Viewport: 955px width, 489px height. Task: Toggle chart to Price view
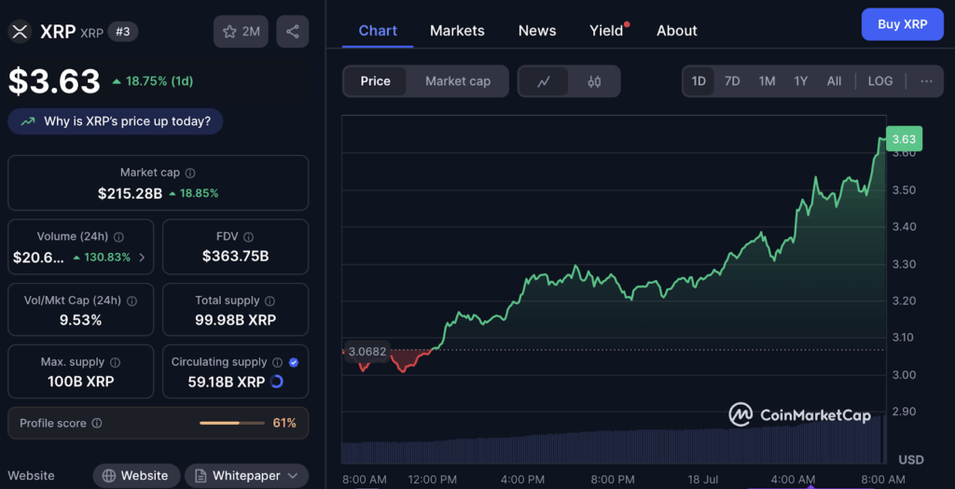(x=375, y=81)
